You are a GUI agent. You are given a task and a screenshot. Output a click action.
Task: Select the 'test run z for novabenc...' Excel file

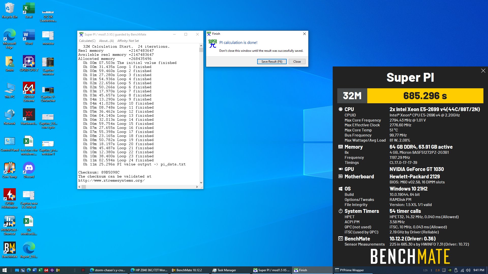tap(29, 145)
